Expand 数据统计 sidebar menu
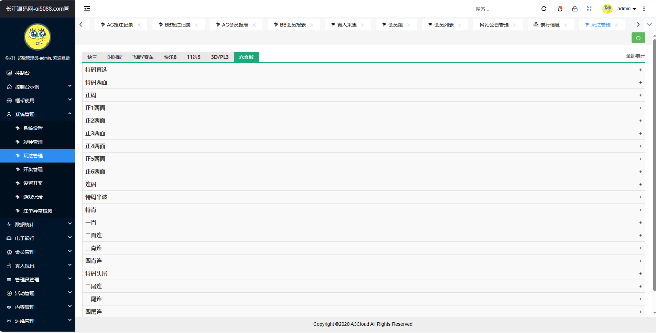This screenshot has height=333, width=656. point(37,225)
